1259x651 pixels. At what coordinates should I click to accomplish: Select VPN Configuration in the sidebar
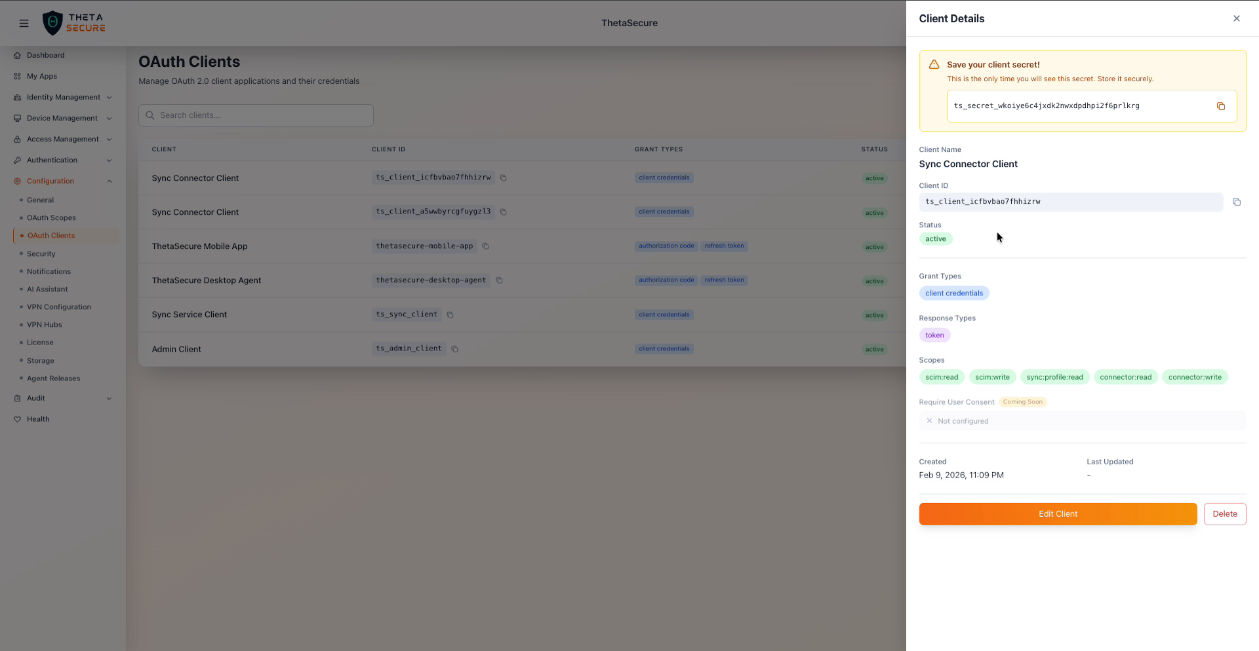[58, 307]
